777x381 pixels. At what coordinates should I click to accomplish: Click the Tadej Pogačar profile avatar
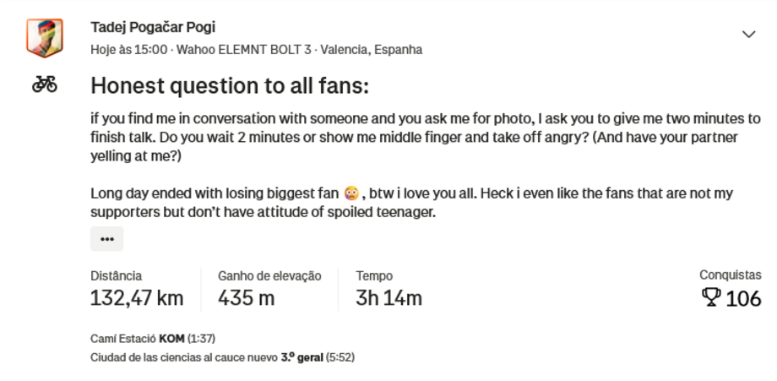tap(45, 38)
